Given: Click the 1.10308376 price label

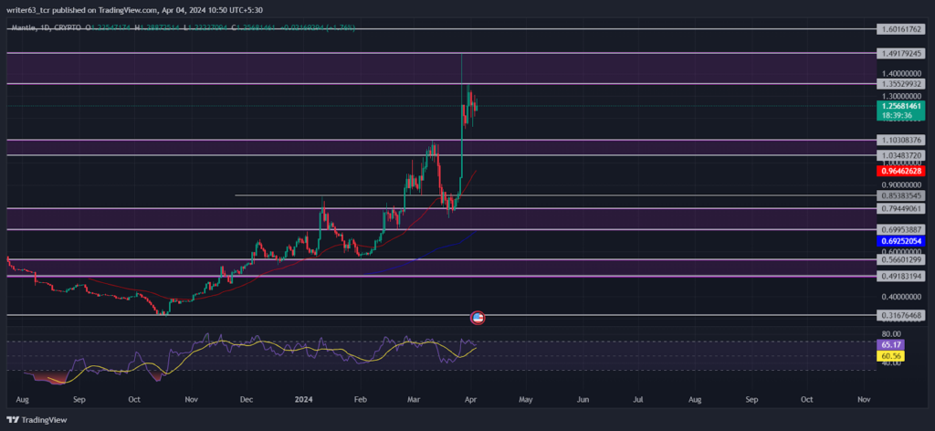Looking at the screenshot, I should [x=899, y=140].
